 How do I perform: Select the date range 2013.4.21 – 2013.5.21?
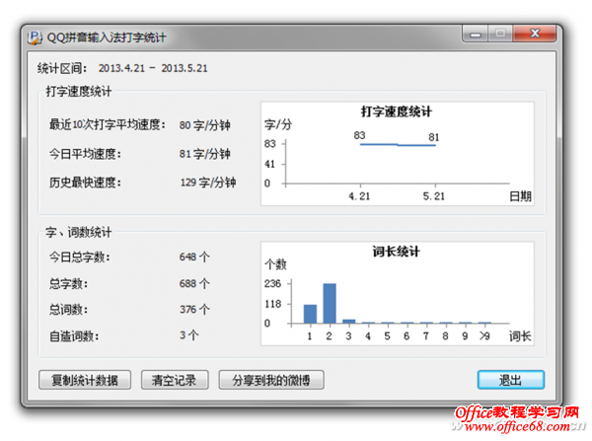153,68
